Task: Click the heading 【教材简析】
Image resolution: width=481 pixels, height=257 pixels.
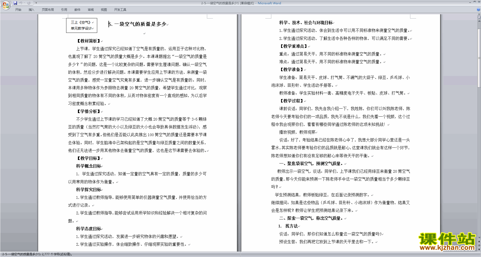Action: click(88, 41)
